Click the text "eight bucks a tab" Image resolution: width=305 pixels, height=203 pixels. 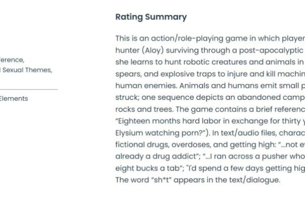148,168
